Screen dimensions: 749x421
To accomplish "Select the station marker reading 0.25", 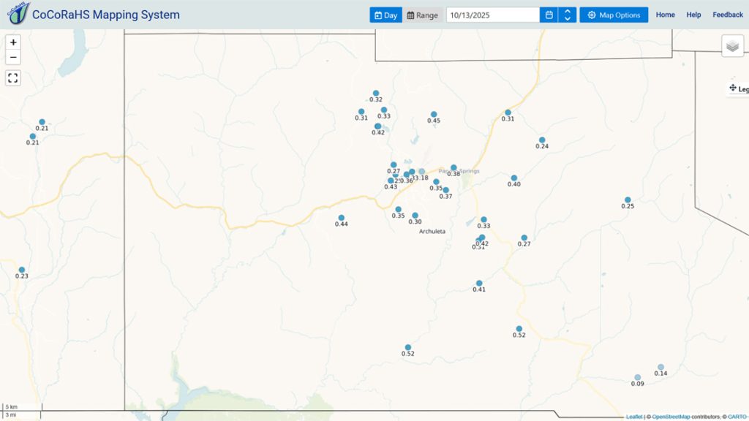I will pyautogui.click(x=628, y=200).
